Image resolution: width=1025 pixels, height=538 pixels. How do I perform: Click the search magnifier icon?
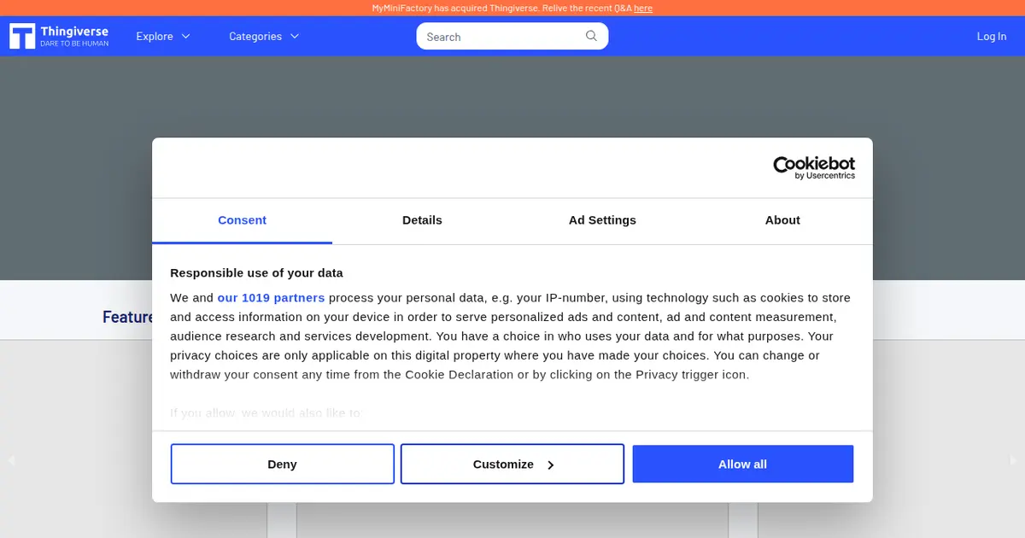[591, 36]
